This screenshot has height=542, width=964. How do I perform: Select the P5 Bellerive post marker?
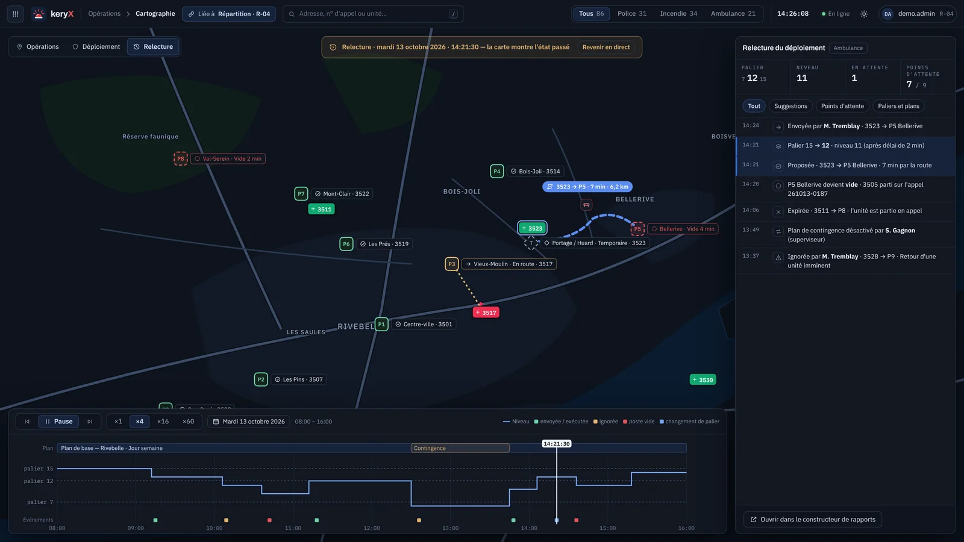(x=637, y=229)
